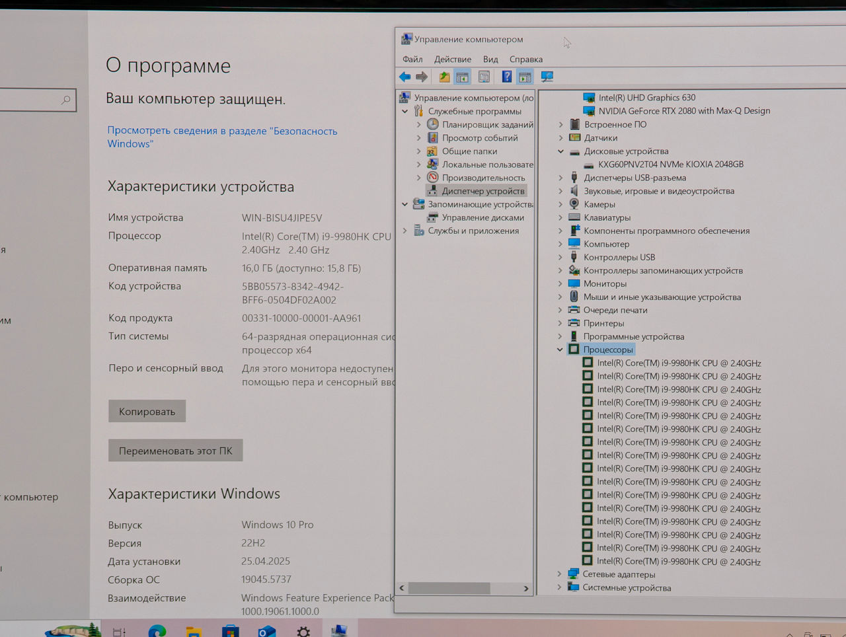Open Microsoft Edge from the taskbar
This screenshot has width=846, height=637.
point(157,631)
